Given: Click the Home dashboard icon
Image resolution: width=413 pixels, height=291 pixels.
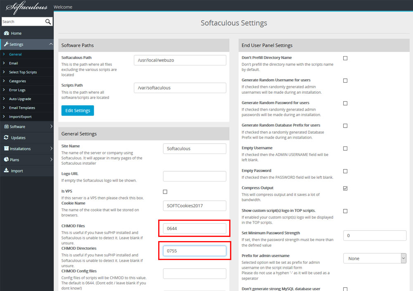Looking at the screenshot, I should [6, 33].
